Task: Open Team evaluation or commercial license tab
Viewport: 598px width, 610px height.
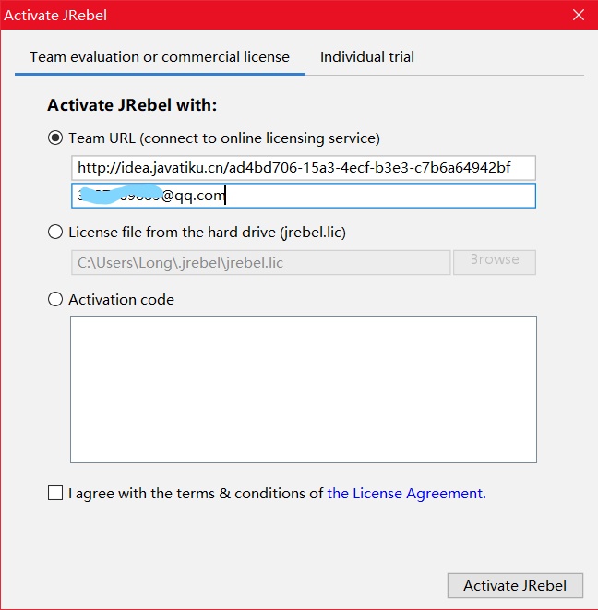Action: [160, 57]
